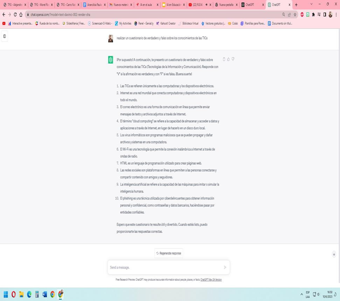
Task: Copy the ChatGPT response to clipboard
Action: pyautogui.click(x=224, y=60)
